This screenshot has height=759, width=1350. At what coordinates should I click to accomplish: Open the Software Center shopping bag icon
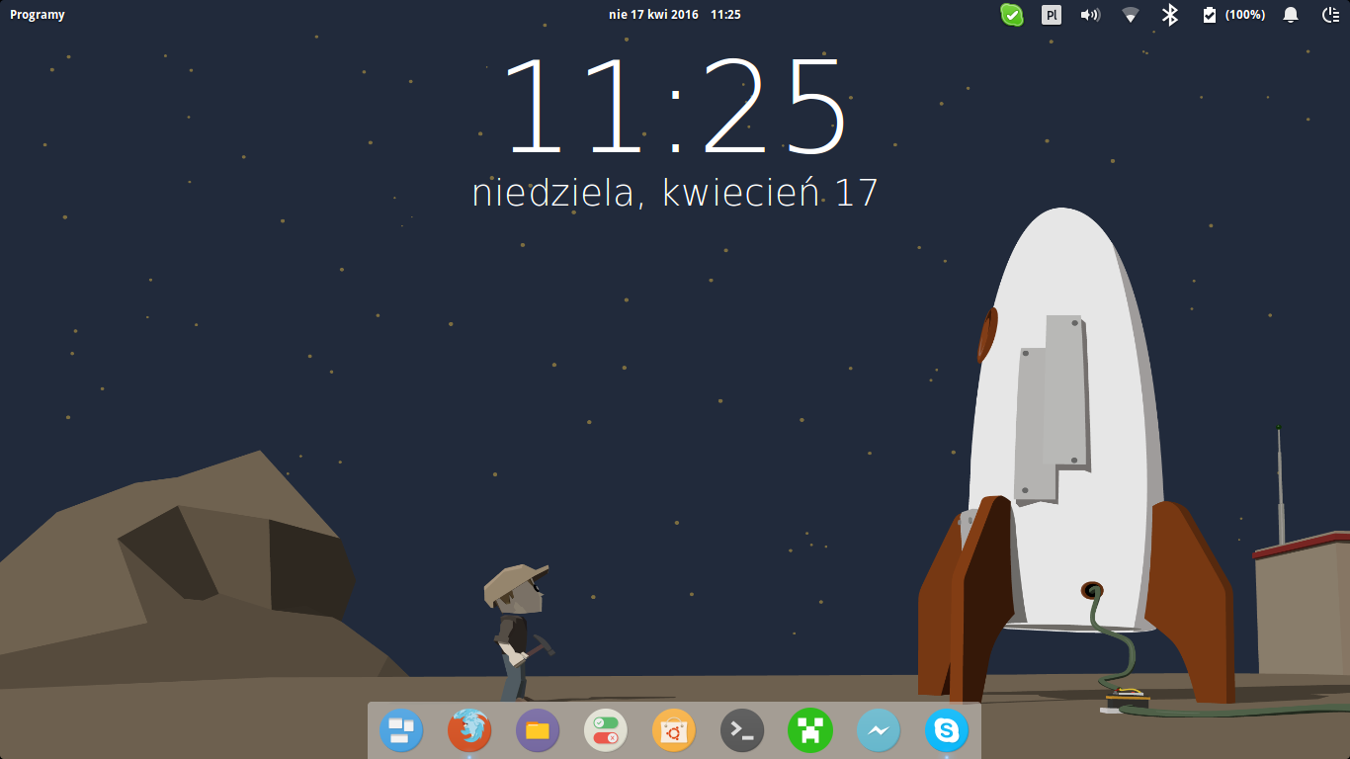tap(674, 731)
